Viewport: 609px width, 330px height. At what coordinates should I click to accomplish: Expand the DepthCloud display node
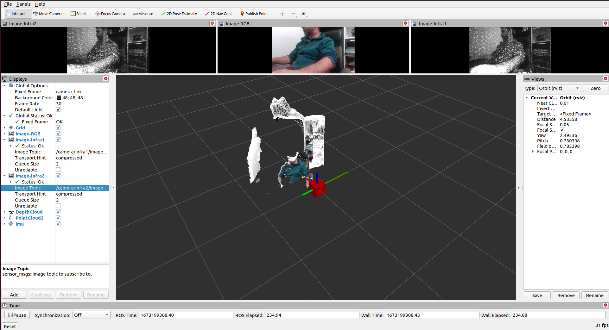(4, 212)
